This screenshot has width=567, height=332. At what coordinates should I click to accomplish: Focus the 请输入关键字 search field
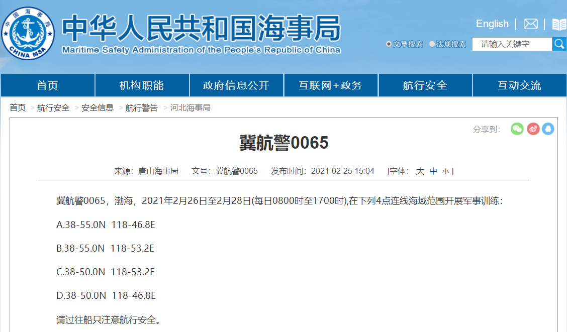(x=512, y=44)
